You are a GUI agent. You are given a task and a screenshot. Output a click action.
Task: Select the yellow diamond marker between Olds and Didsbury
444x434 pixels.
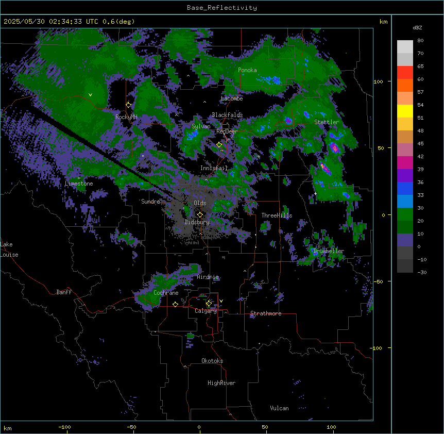[x=200, y=215]
